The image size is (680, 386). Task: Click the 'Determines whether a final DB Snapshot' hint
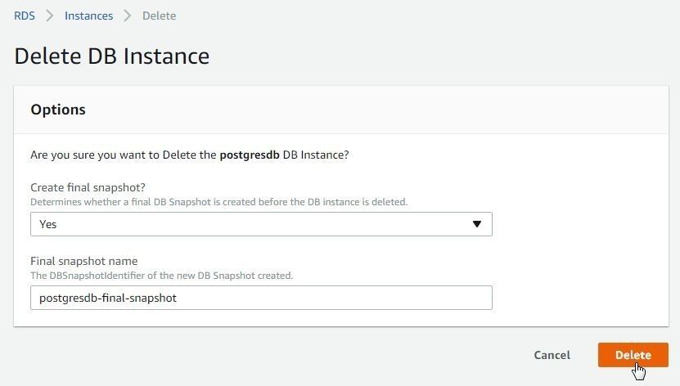point(219,202)
